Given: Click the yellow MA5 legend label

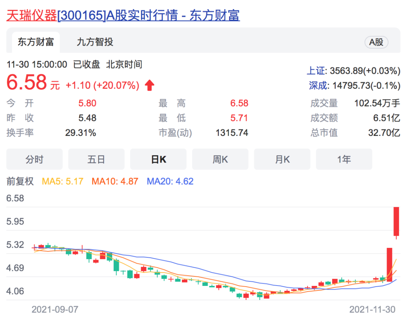Looking at the screenshot, I should 62,181.
